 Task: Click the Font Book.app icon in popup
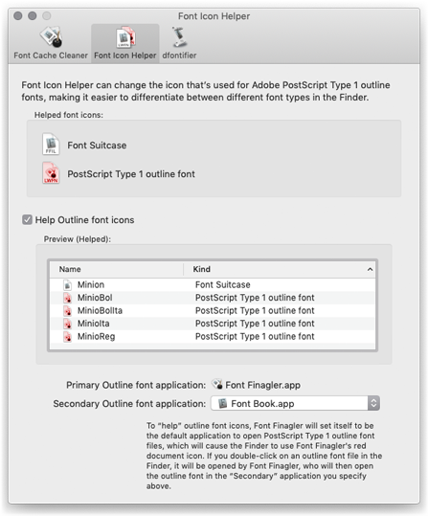223,403
